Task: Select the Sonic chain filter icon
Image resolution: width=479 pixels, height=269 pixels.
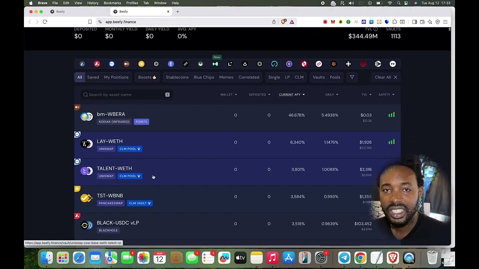Action: [378, 64]
